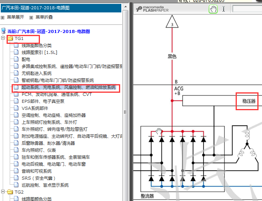Viewport: 262px width, 201px height.
Task: Open 线路图索引 [1.5L] document
Action: 39,52
